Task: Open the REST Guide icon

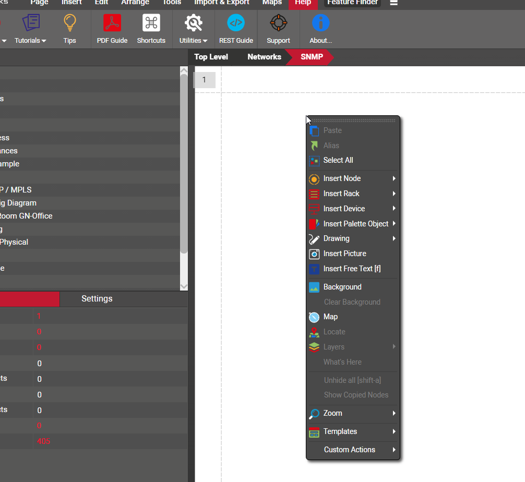Action: (x=236, y=23)
